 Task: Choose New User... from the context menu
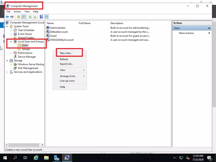pos(69,53)
